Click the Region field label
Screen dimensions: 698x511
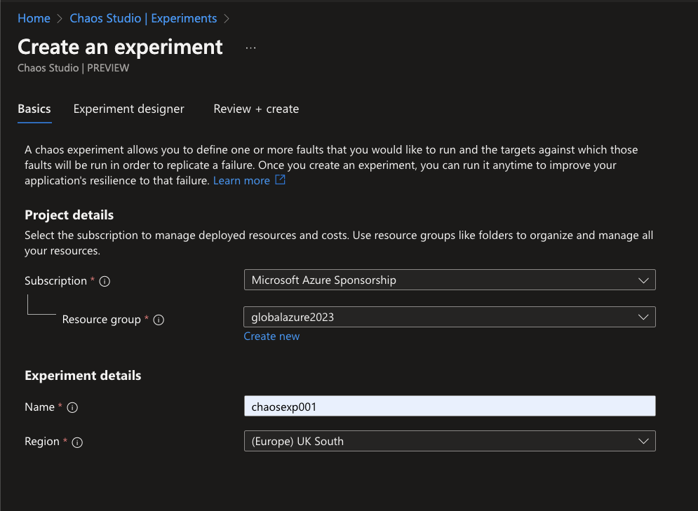(x=42, y=442)
